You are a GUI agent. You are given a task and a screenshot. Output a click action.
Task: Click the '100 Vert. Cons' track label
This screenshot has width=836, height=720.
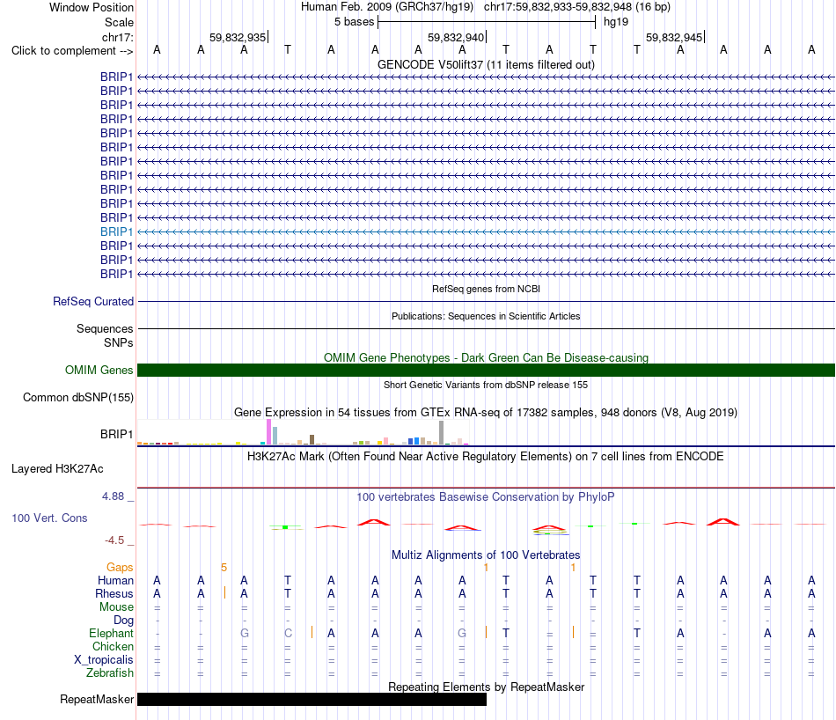49,518
